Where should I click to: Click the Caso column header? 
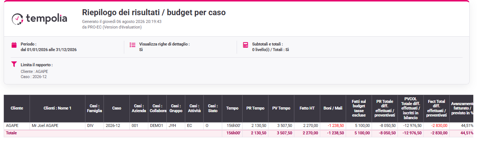click(116, 108)
